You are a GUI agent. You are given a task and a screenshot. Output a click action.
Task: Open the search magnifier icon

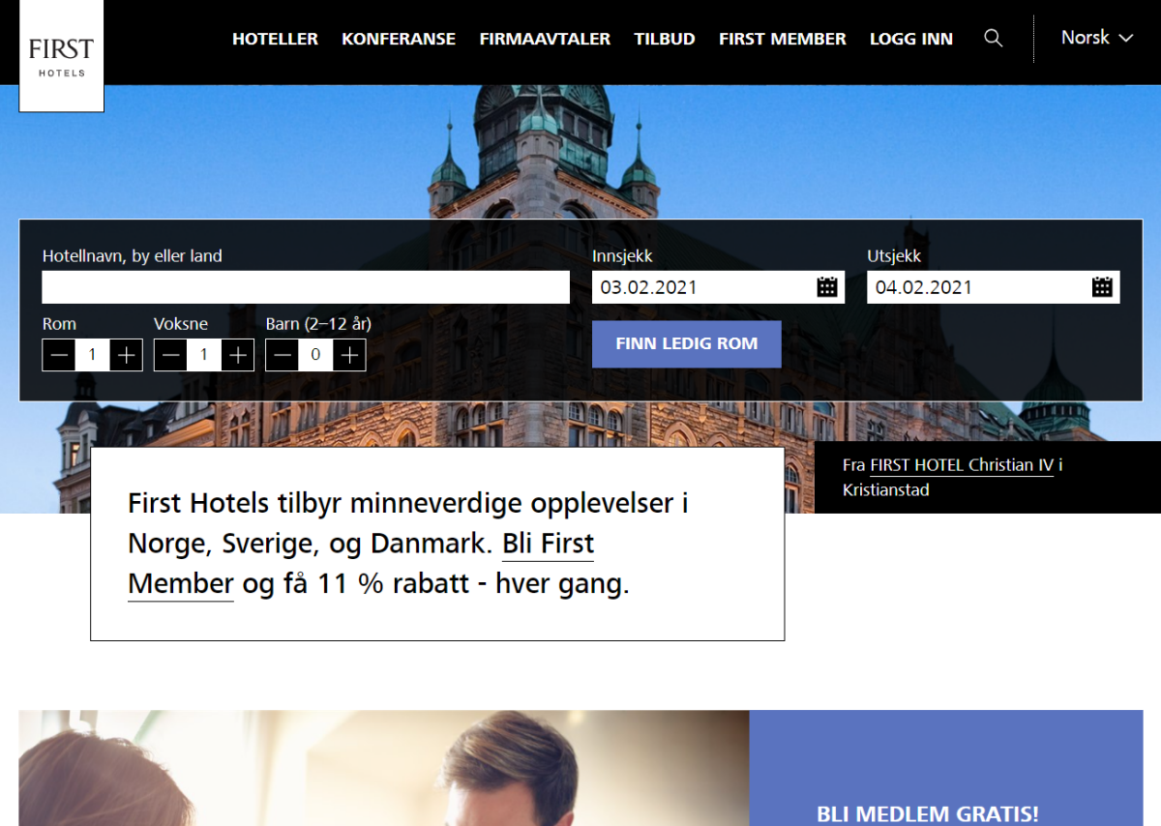(x=993, y=38)
